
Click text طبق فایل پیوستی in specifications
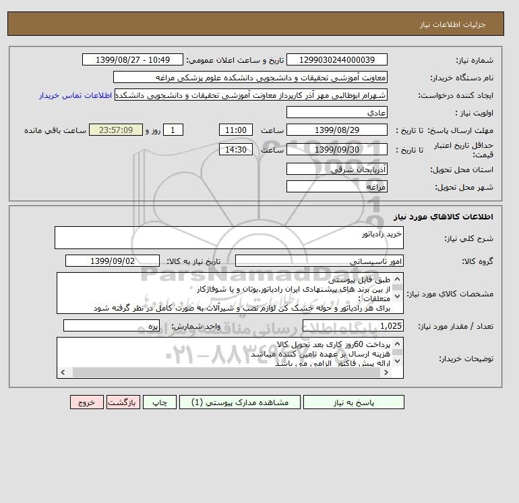[x=359, y=280]
